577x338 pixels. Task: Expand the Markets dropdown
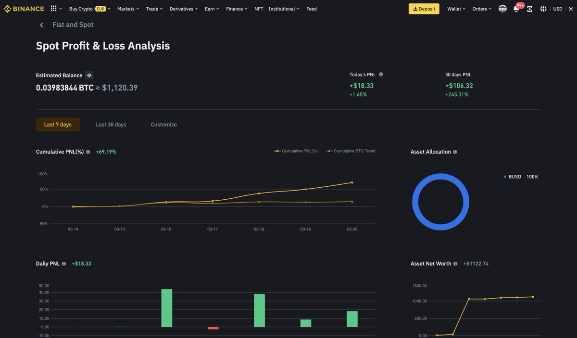click(128, 9)
